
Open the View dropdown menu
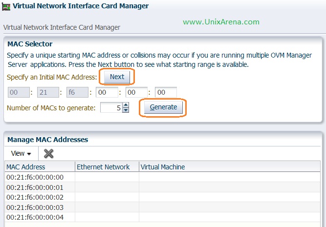click(x=21, y=153)
